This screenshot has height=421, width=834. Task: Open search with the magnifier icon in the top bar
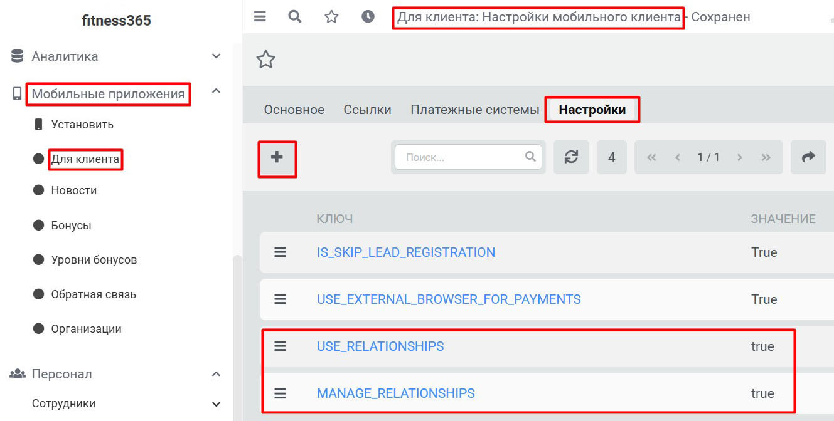coord(295,17)
